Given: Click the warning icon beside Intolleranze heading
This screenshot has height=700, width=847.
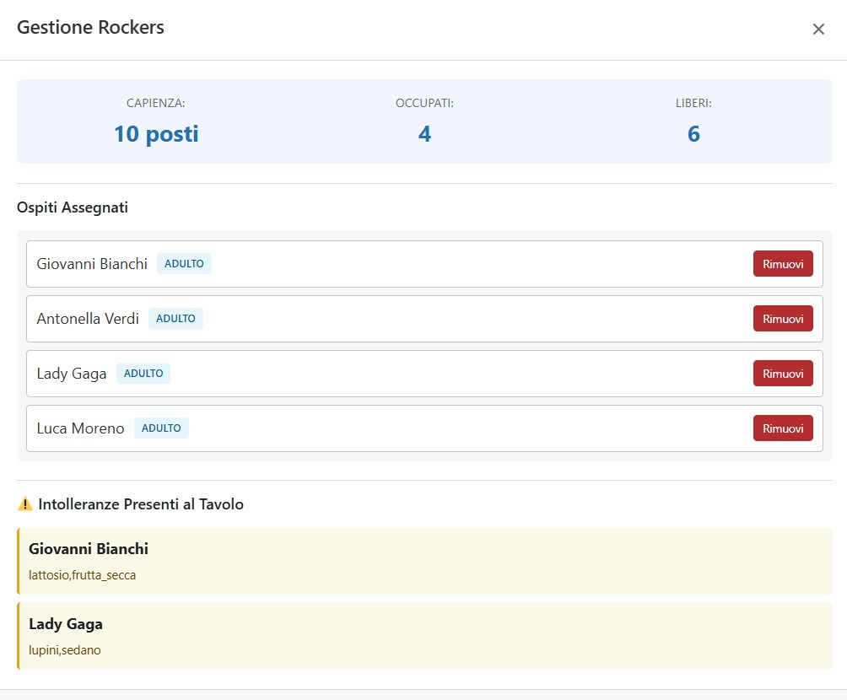Looking at the screenshot, I should (25, 504).
